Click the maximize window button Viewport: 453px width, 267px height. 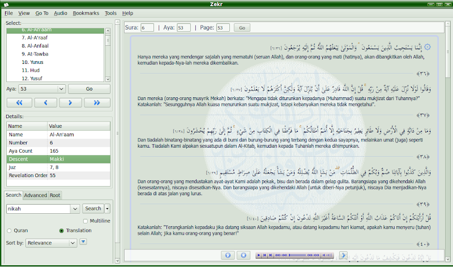pyautogui.click(x=439, y=5)
